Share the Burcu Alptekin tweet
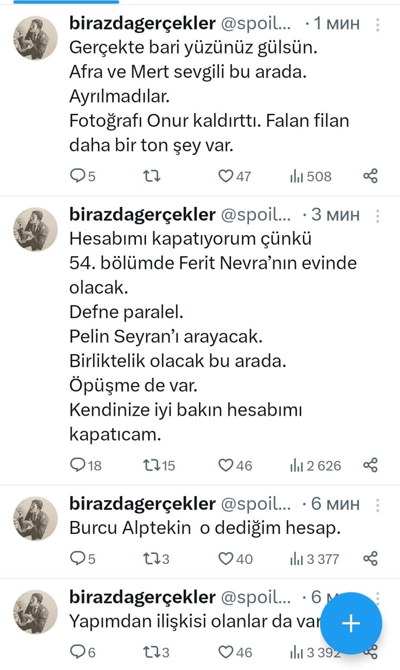400x670 pixels. click(x=370, y=558)
